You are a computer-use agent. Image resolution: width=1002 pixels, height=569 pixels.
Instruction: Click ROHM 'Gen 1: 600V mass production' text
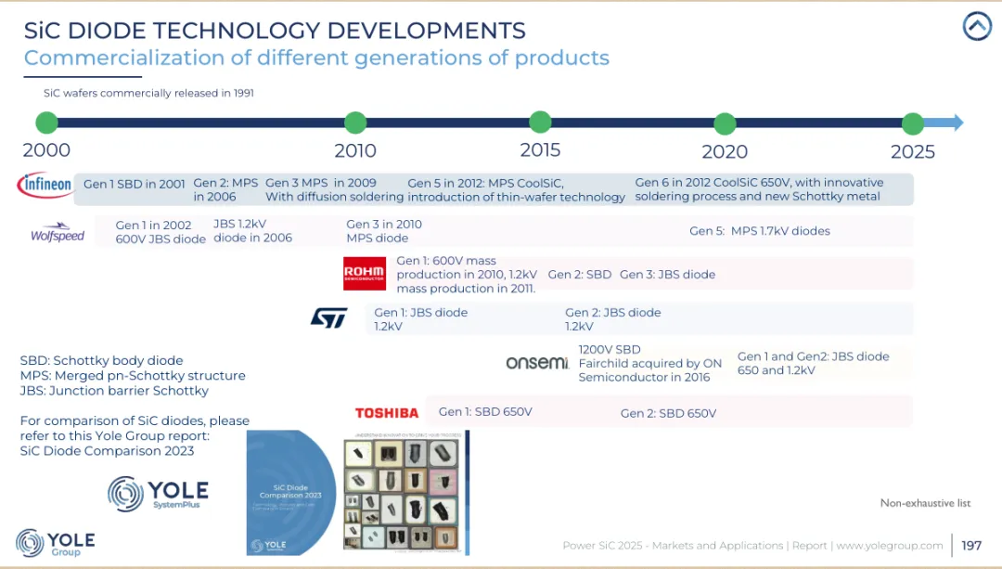467,274
